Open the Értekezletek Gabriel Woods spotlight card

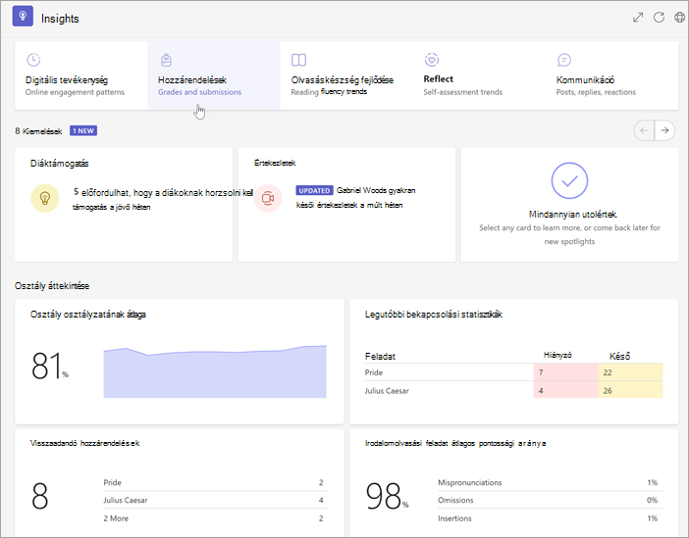[346, 205]
